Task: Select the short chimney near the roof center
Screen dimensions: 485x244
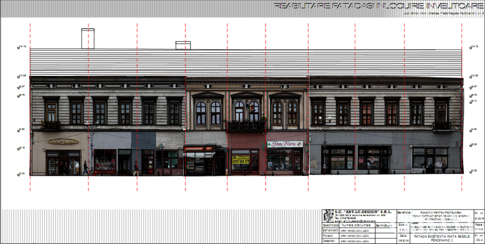Action: [182, 45]
